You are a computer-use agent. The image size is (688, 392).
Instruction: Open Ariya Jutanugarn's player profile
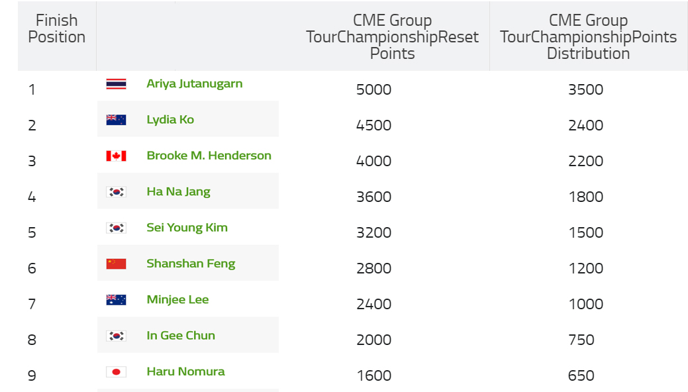[x=195, y=84]
